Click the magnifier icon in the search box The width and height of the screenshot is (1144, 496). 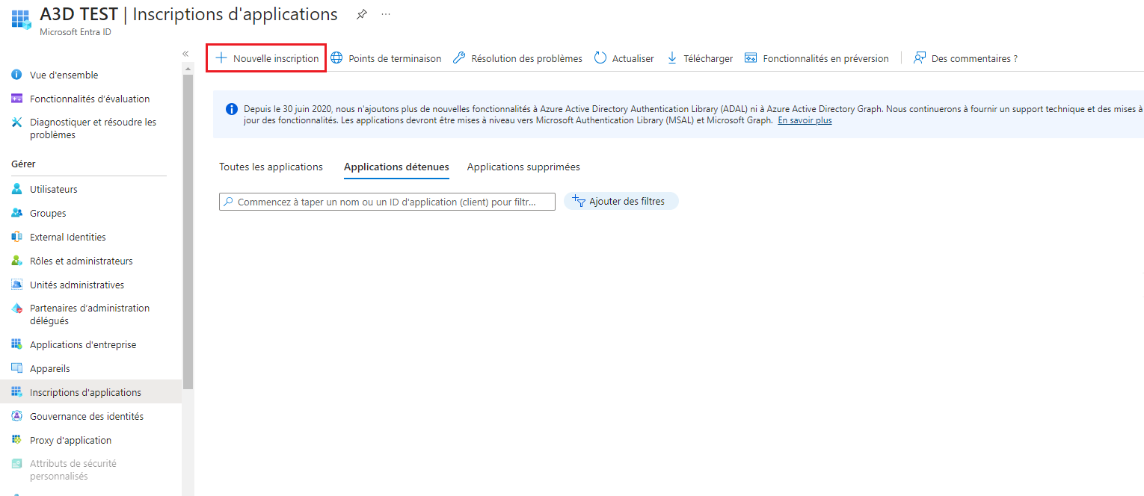click(x=228, y=202)
